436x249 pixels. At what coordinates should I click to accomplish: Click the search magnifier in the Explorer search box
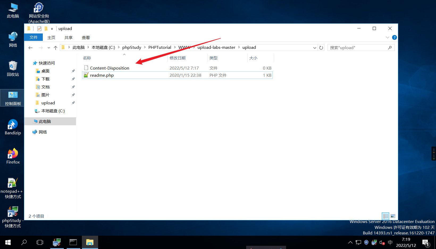point(390,48)
